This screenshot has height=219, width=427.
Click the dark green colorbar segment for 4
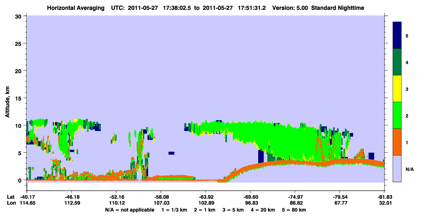397,62
